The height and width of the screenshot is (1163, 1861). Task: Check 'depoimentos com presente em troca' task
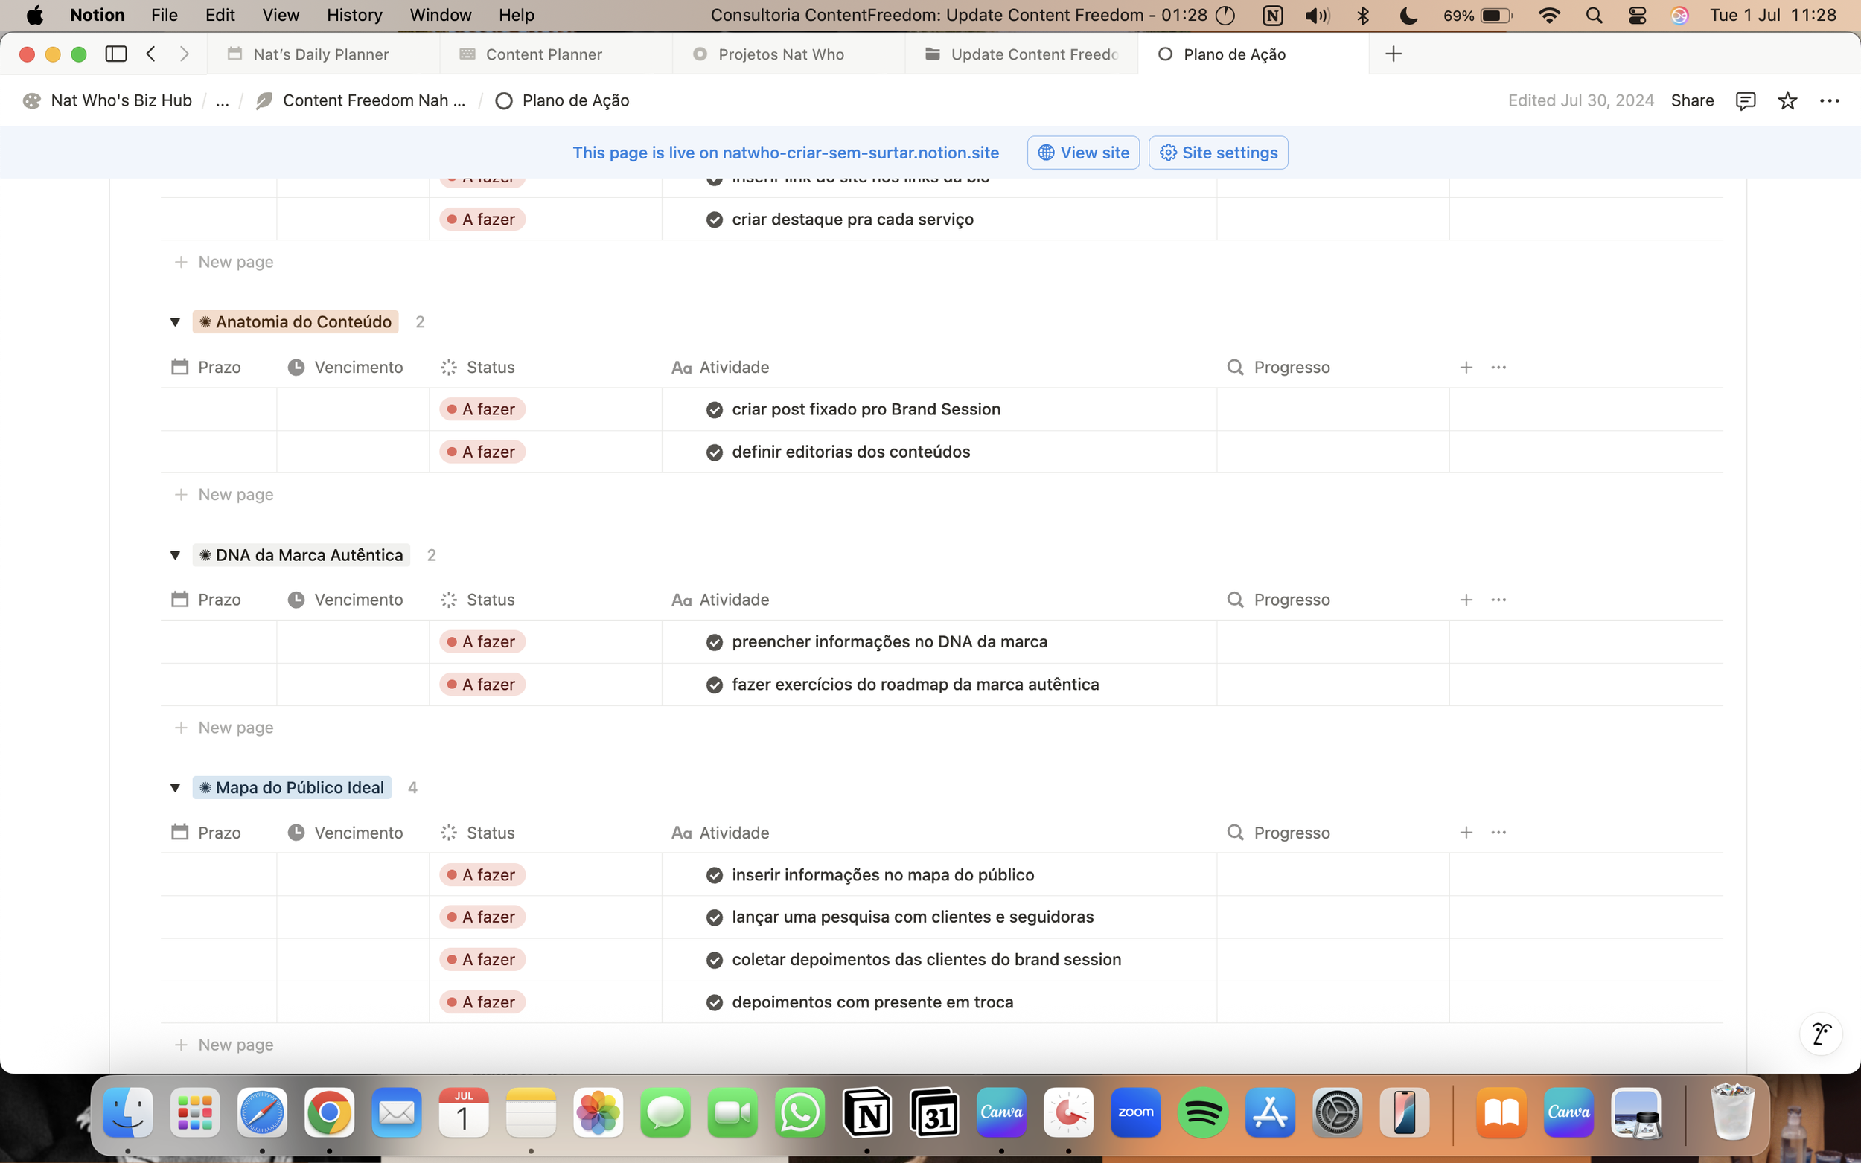coord(714,1002)
